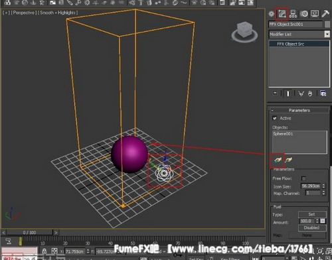
Task: Open the Smooth + Highlights shading menu
Action: (58, 13)
